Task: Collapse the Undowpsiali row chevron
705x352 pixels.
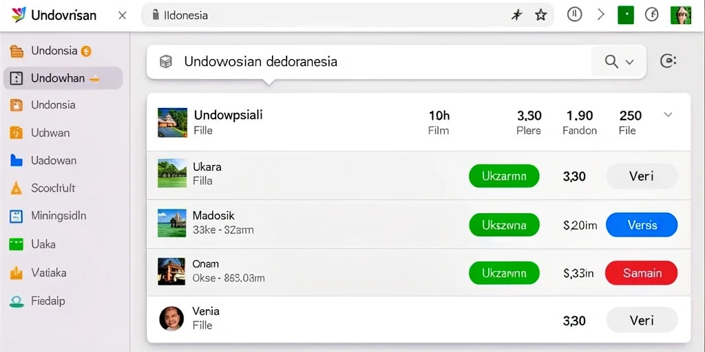Action: coord(668,115)
